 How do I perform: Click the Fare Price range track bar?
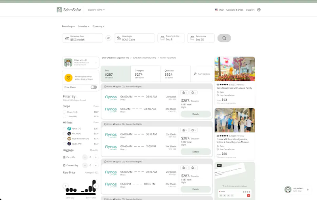[81, 194]
